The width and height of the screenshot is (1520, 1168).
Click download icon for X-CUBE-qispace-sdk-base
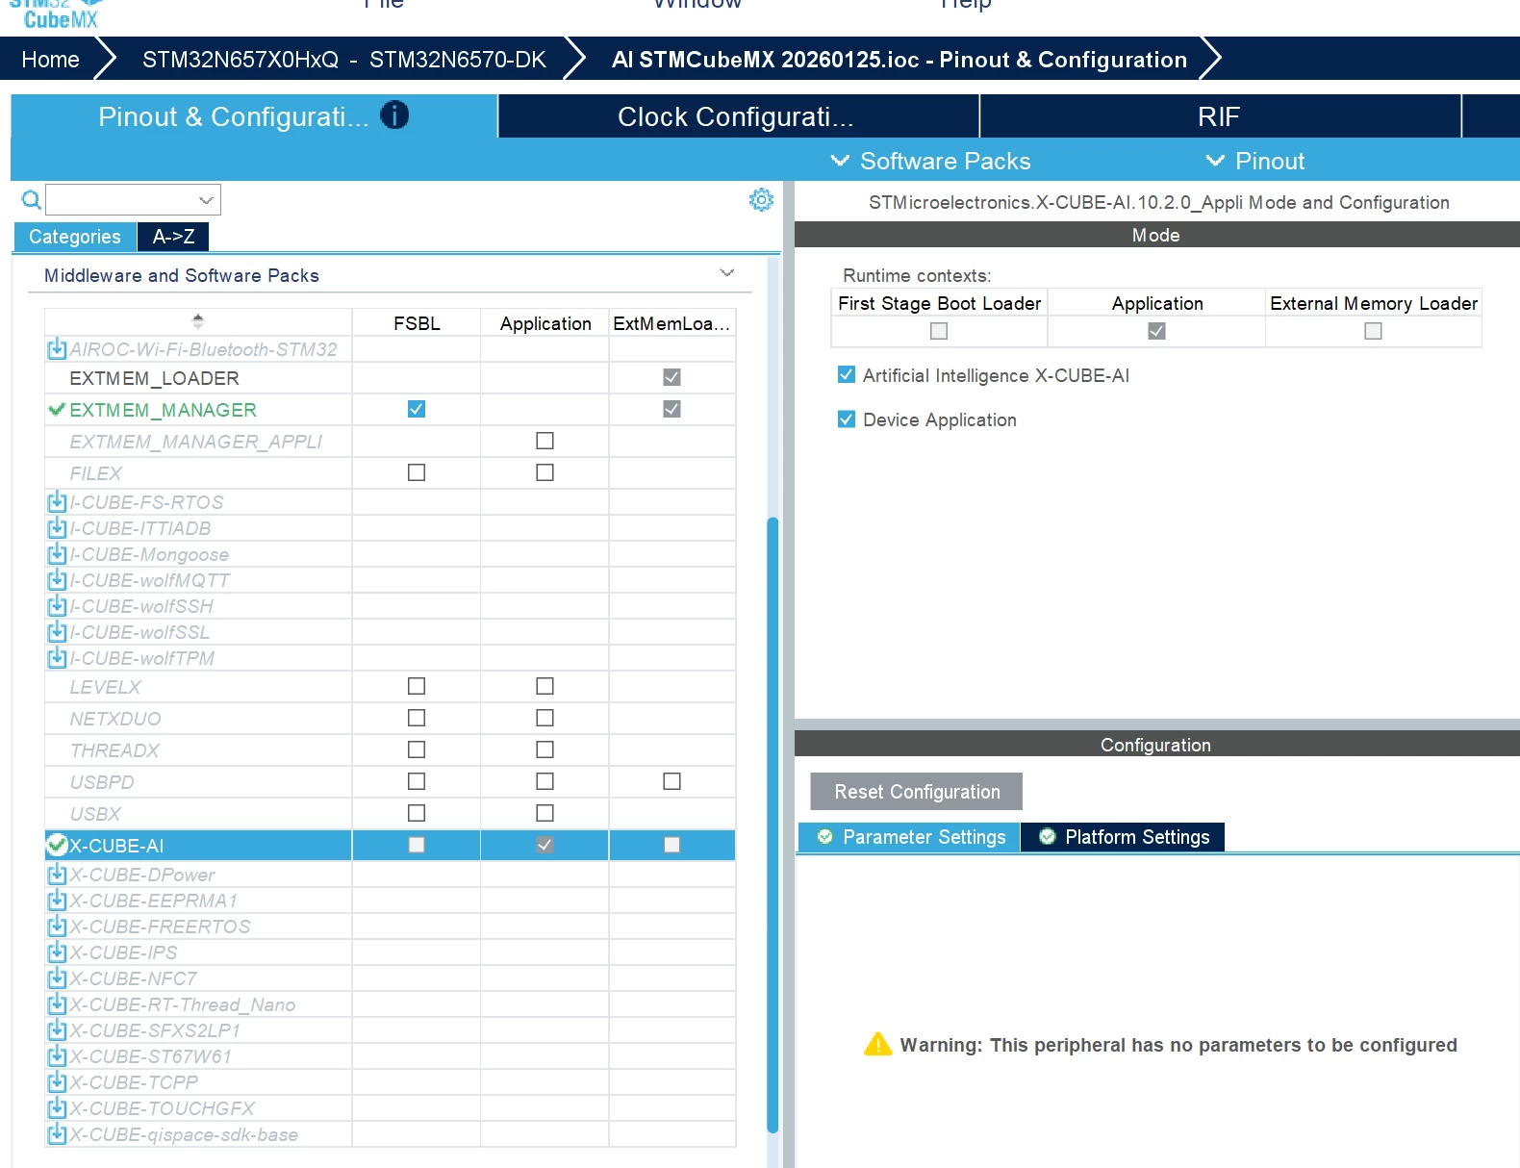click(57, 1133)
